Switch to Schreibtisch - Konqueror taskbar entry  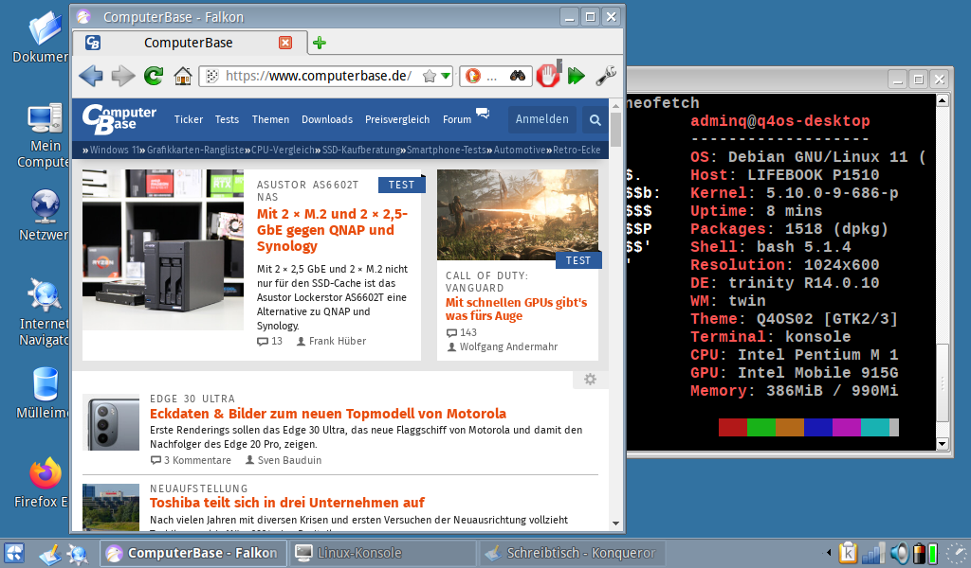pyautogui.click(x=571, y=553)
